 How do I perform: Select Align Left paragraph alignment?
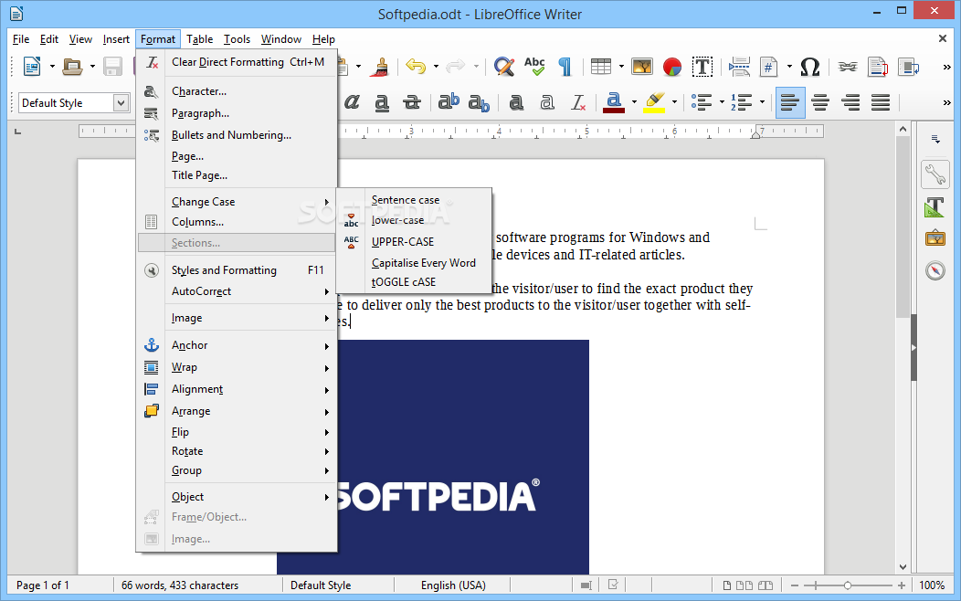tap(790, 102)
